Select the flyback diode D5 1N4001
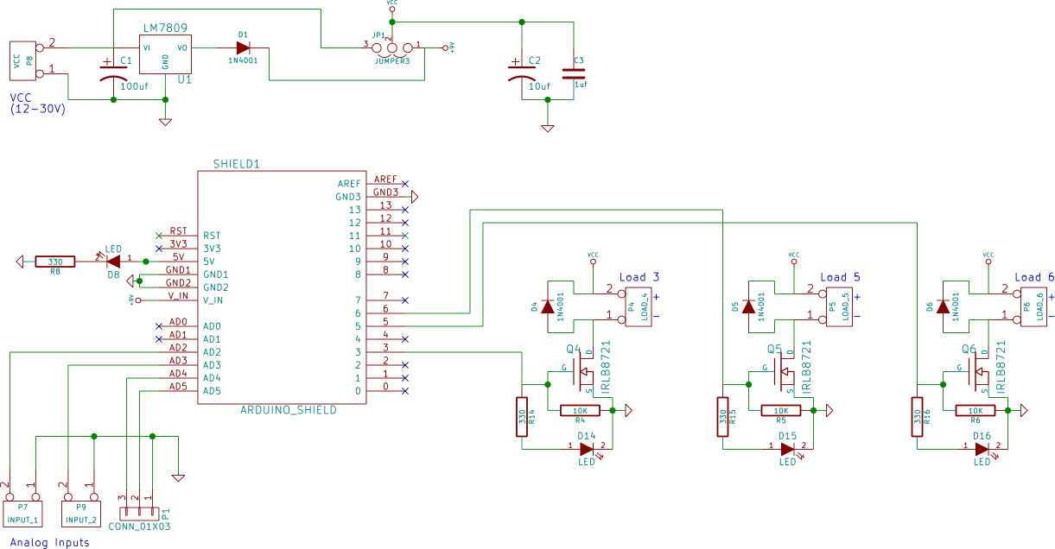This screenshot has height=549, width=1055. tap(750, 309)
